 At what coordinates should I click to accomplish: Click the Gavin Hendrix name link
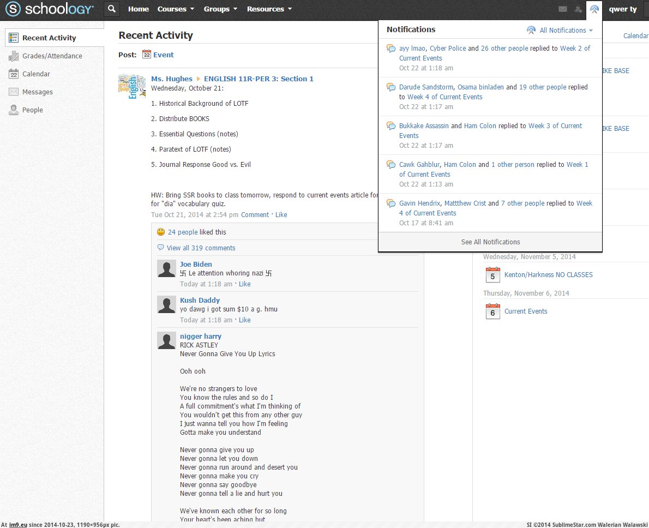(x=420, y=203)
